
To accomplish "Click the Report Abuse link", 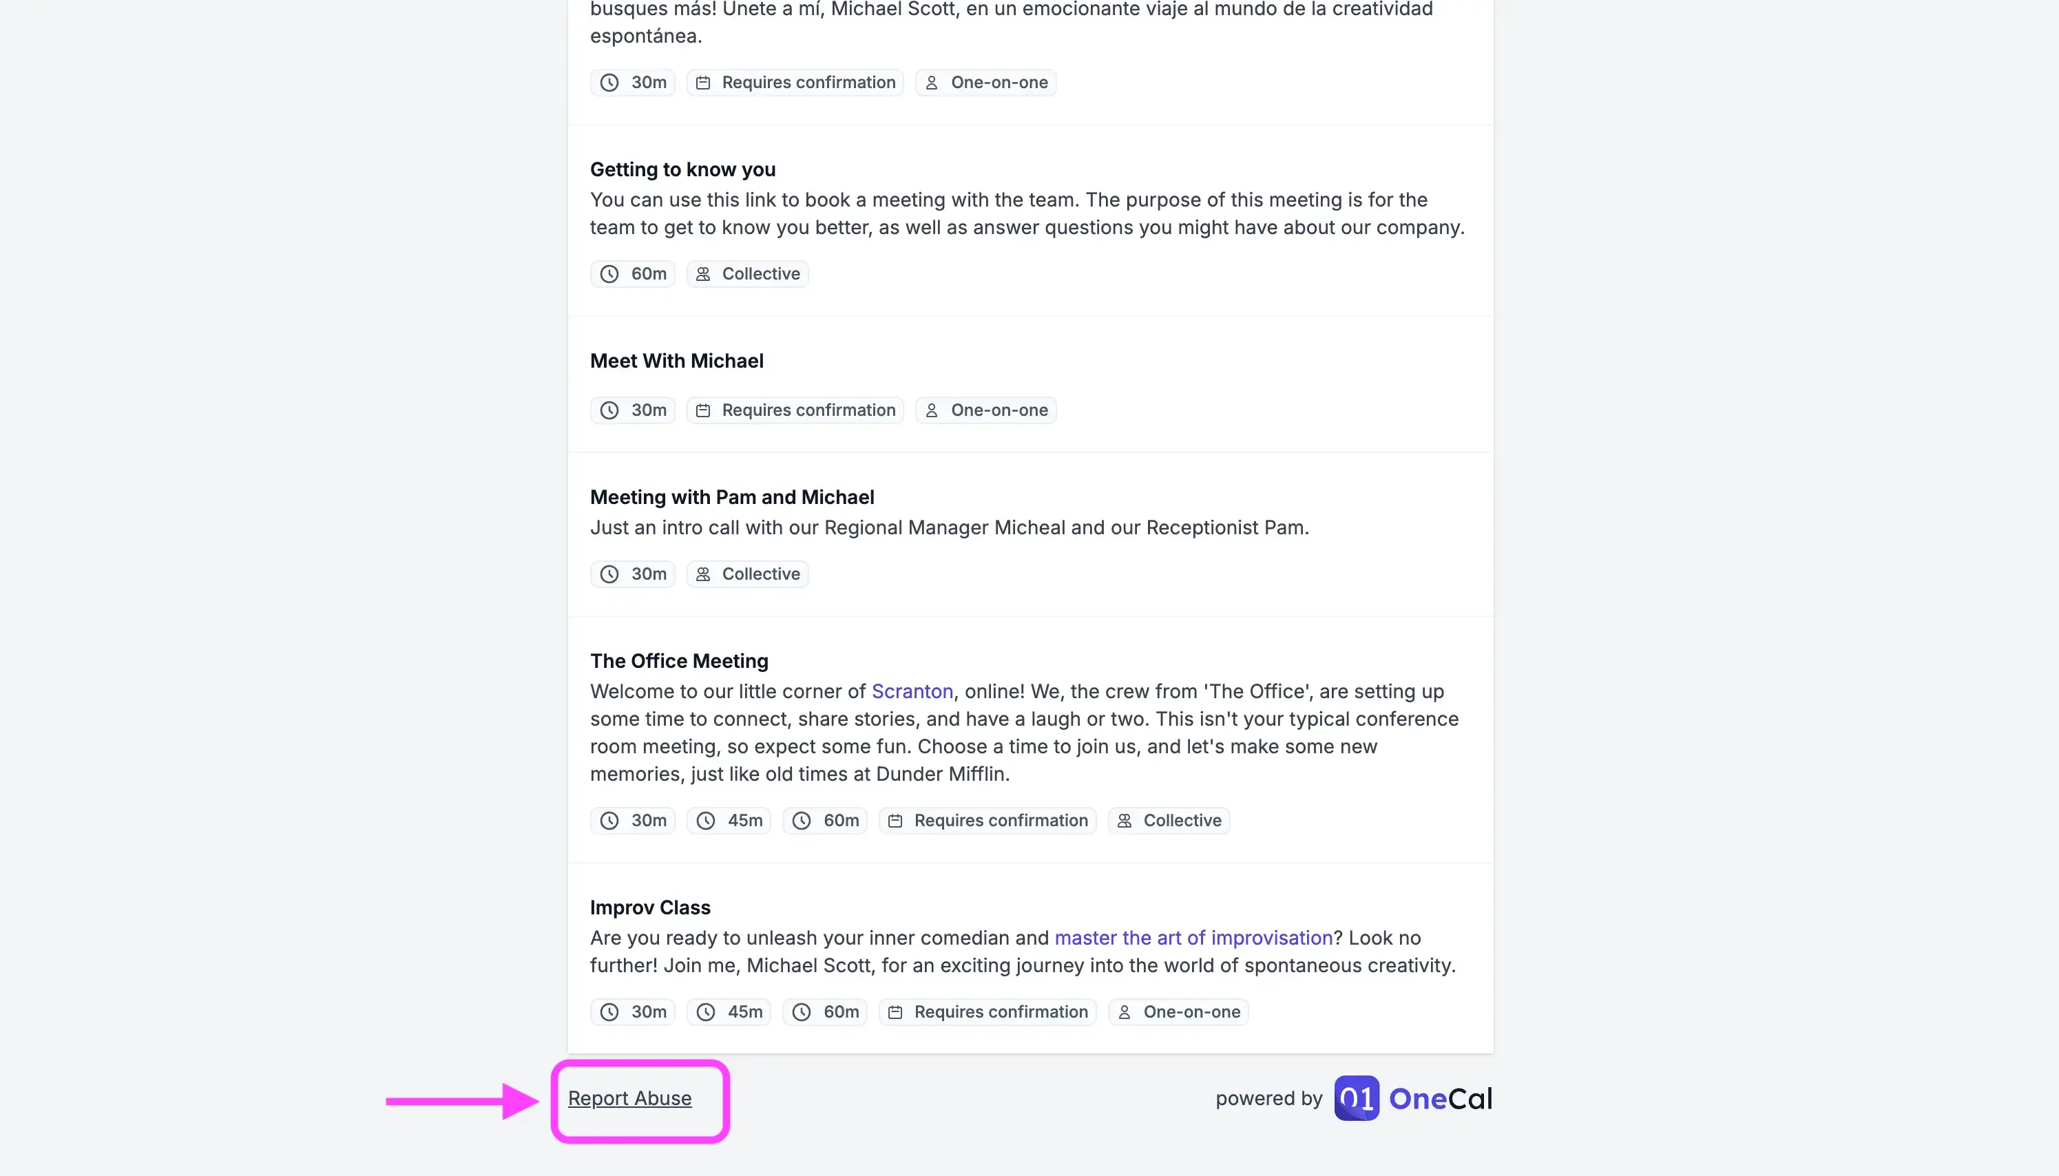I will pos(629,1097).
